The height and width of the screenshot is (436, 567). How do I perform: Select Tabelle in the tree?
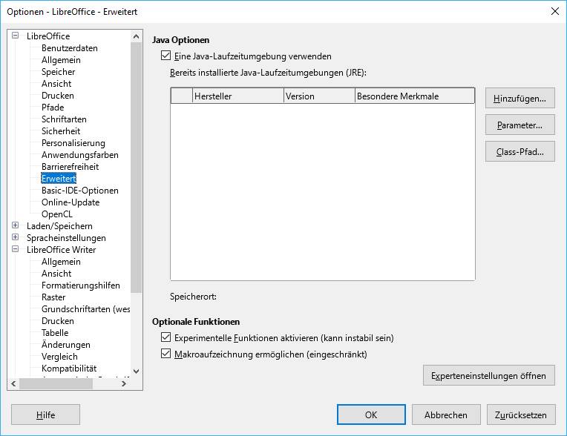click(x=55, y=333)
